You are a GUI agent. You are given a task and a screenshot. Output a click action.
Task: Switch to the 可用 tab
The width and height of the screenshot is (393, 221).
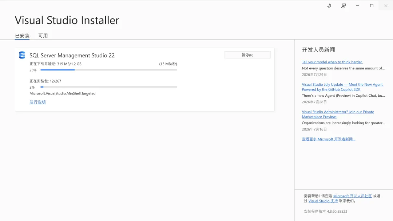[43, 36]
